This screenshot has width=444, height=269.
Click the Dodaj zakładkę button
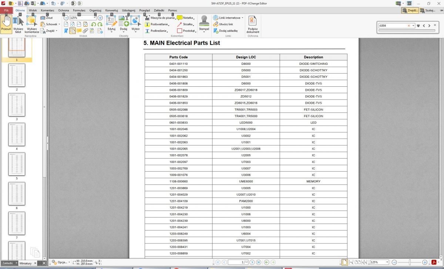pyautogui.click(x=225, y=31)
